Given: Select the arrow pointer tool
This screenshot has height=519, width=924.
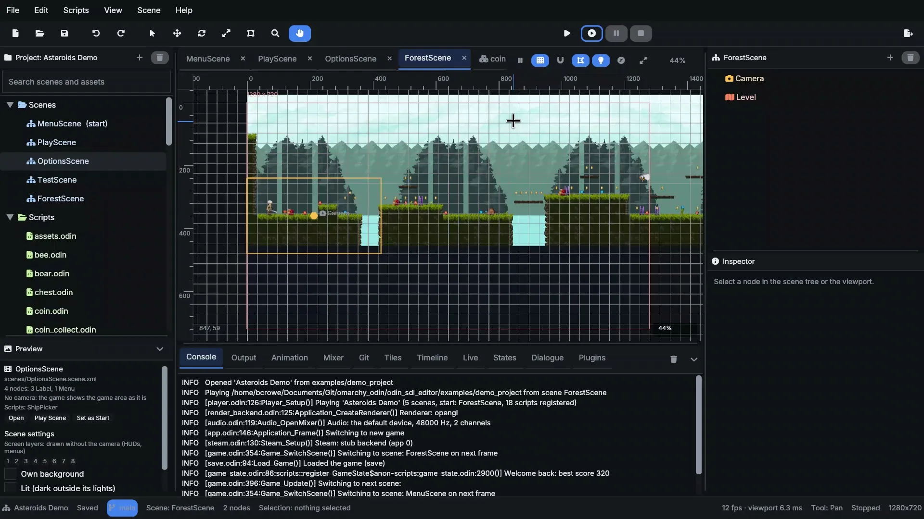Looking at the screenshot, I should click(153, 33).
